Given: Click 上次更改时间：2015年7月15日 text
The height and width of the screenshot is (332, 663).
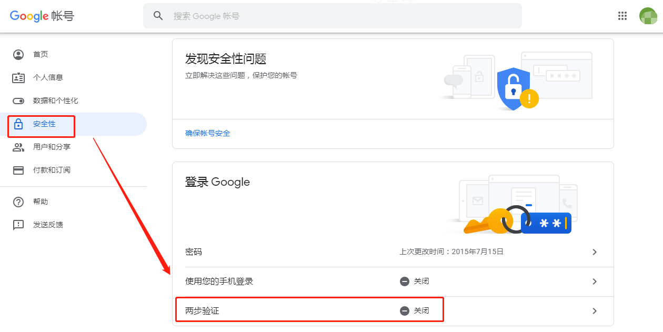Looking at the screenshot, I should [x=451, y=252].
